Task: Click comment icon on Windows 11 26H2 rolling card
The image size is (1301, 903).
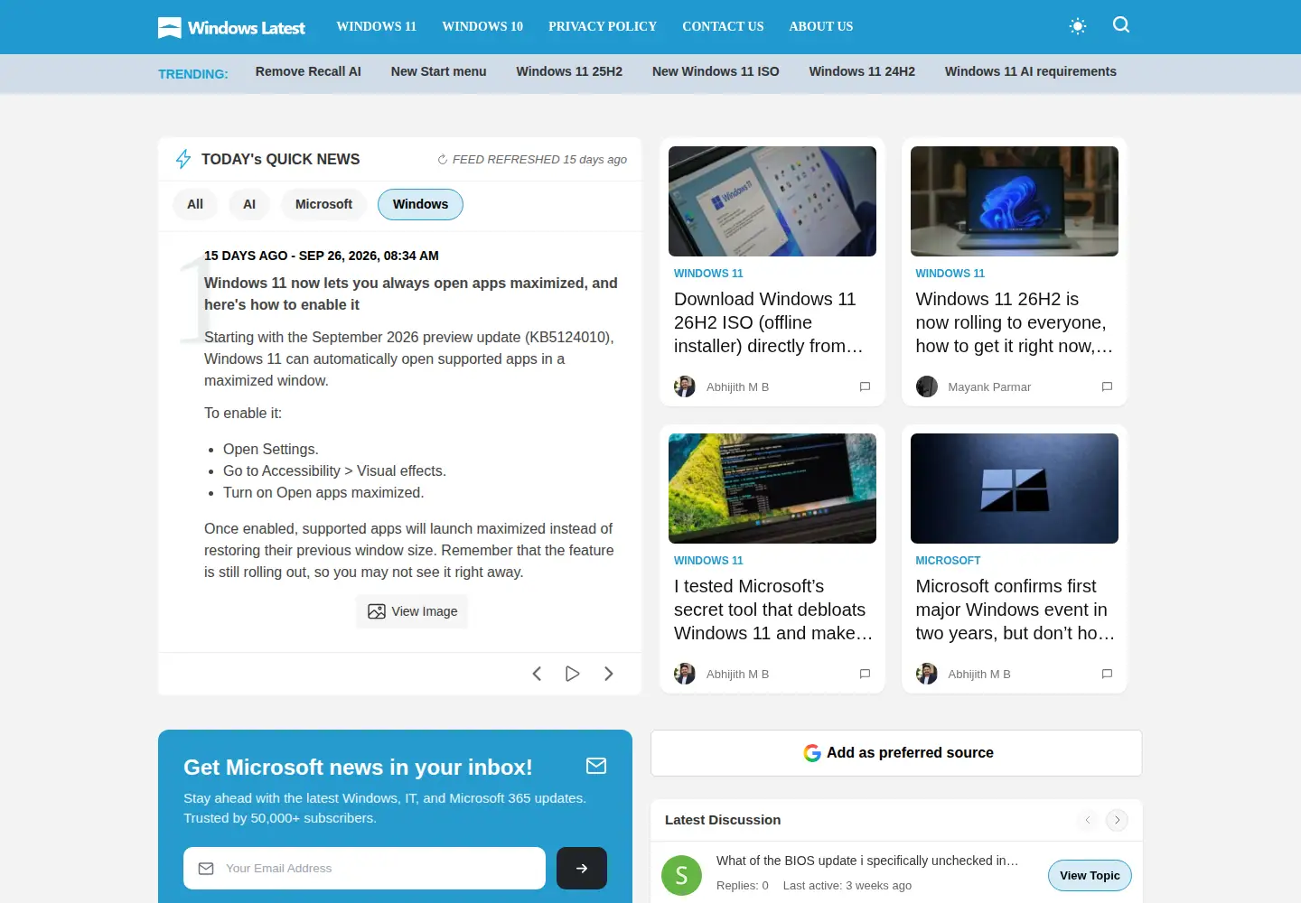Action: 1107,386
